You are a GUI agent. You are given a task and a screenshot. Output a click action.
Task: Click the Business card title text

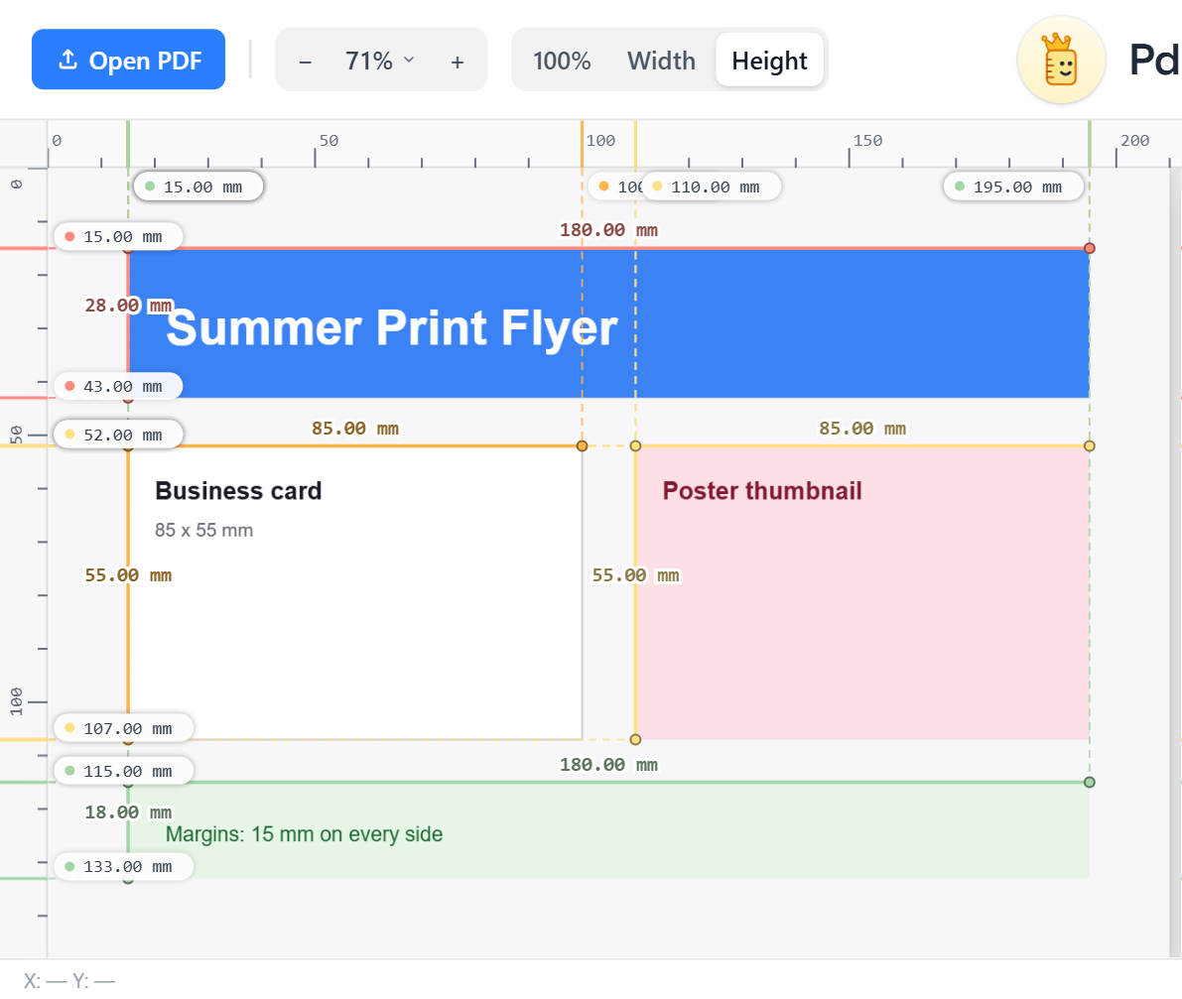[238, 491]
